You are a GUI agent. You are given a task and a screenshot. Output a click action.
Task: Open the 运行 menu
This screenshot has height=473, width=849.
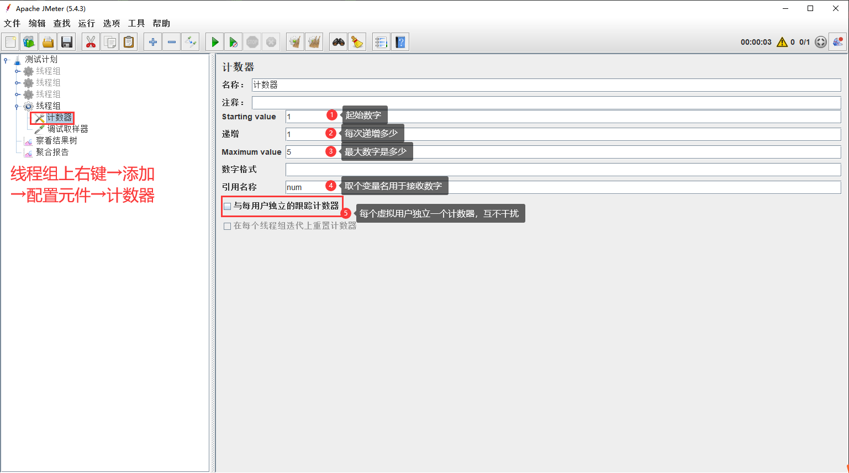(86, 23)
